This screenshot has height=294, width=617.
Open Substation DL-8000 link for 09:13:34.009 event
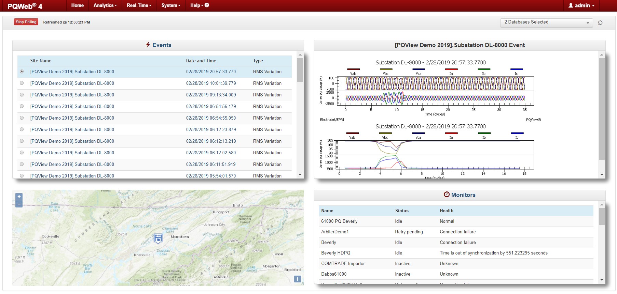(72, 95)
